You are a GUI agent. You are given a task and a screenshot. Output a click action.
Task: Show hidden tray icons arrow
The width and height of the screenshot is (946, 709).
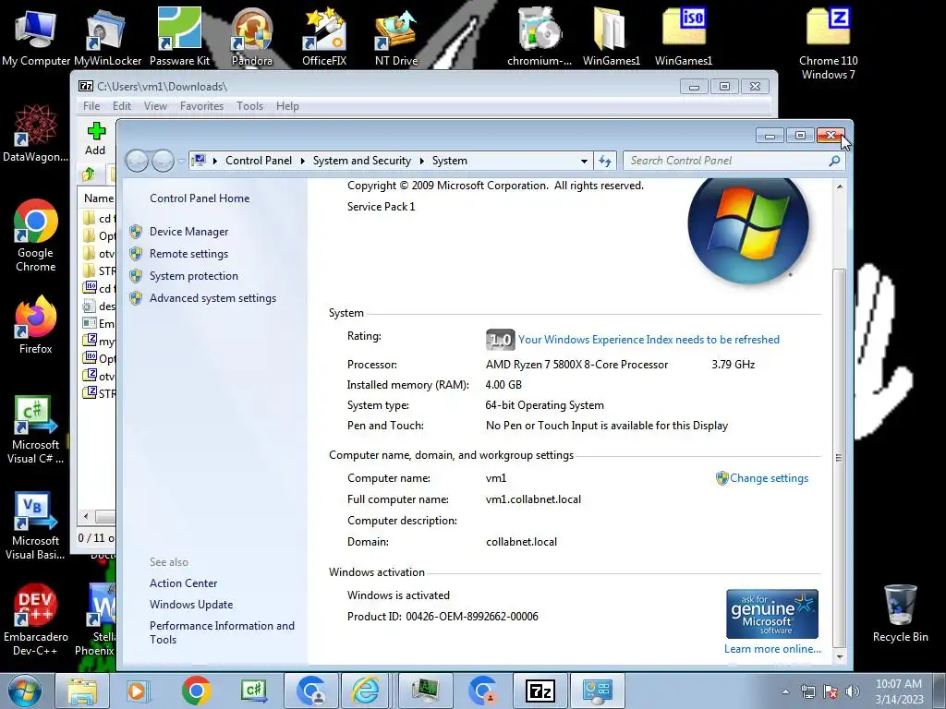click(785, 691)
